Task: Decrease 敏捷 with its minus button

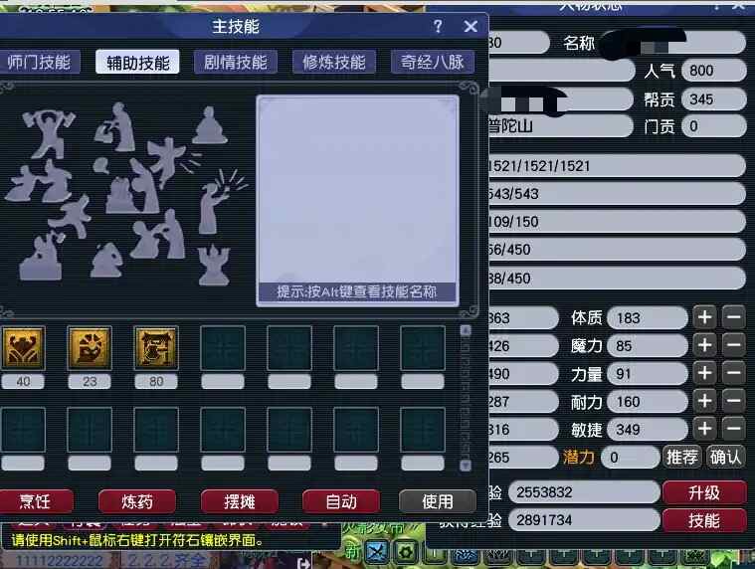Action: (x=733, y=429)
